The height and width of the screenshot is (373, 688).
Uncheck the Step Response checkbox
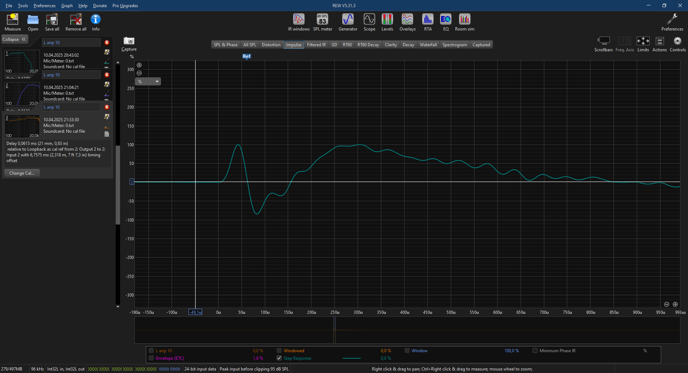[x=279, y=358]
